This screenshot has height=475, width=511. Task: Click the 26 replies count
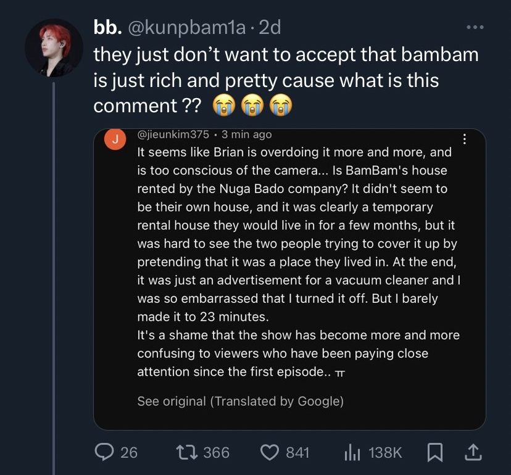click(x=129, y=453)
